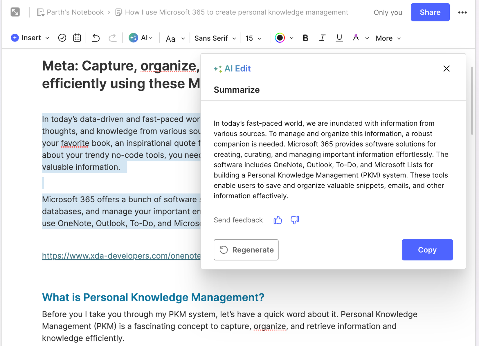The height and width of the screenshot is (346, 479).
Task: Expand the font color dropdown arrow
Action: (291, 38)
